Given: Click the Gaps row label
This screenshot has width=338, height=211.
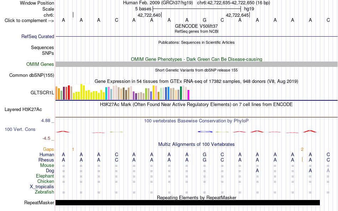Looking at the screenshot, I should pos(48,149).
